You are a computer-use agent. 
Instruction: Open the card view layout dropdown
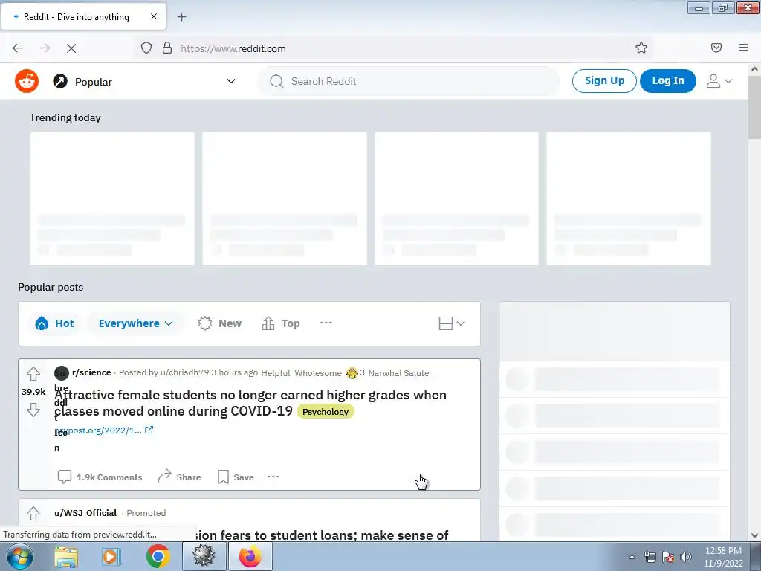click(451, 323)
